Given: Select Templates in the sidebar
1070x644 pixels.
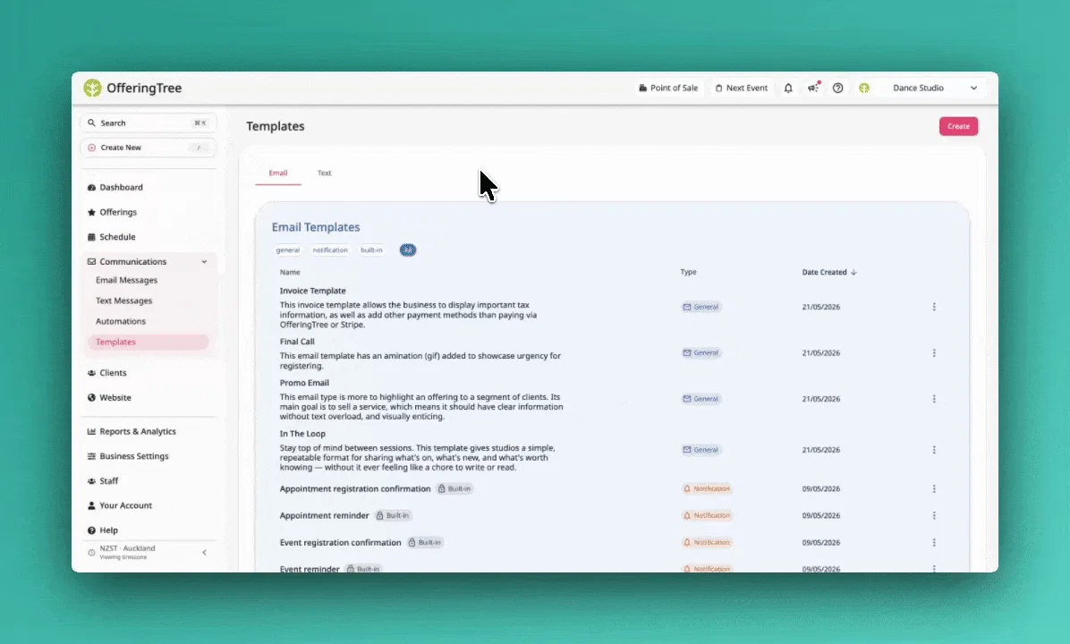Looking at the screenshot, I should (148, 342).
